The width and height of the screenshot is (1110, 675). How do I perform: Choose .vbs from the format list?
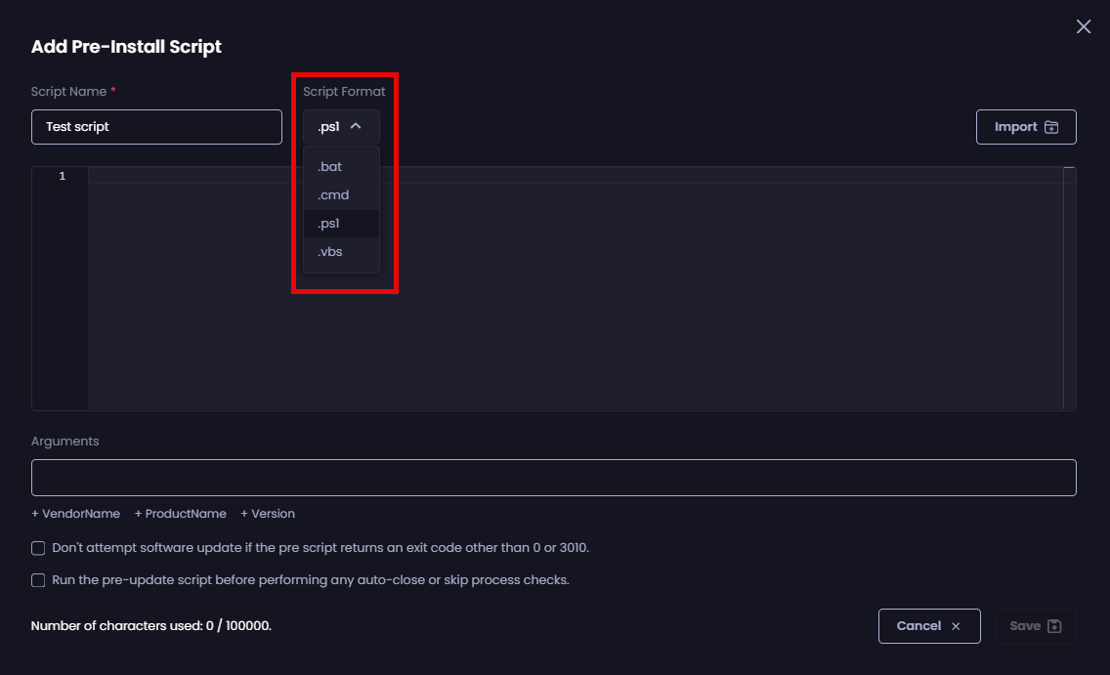pos(330,251)
